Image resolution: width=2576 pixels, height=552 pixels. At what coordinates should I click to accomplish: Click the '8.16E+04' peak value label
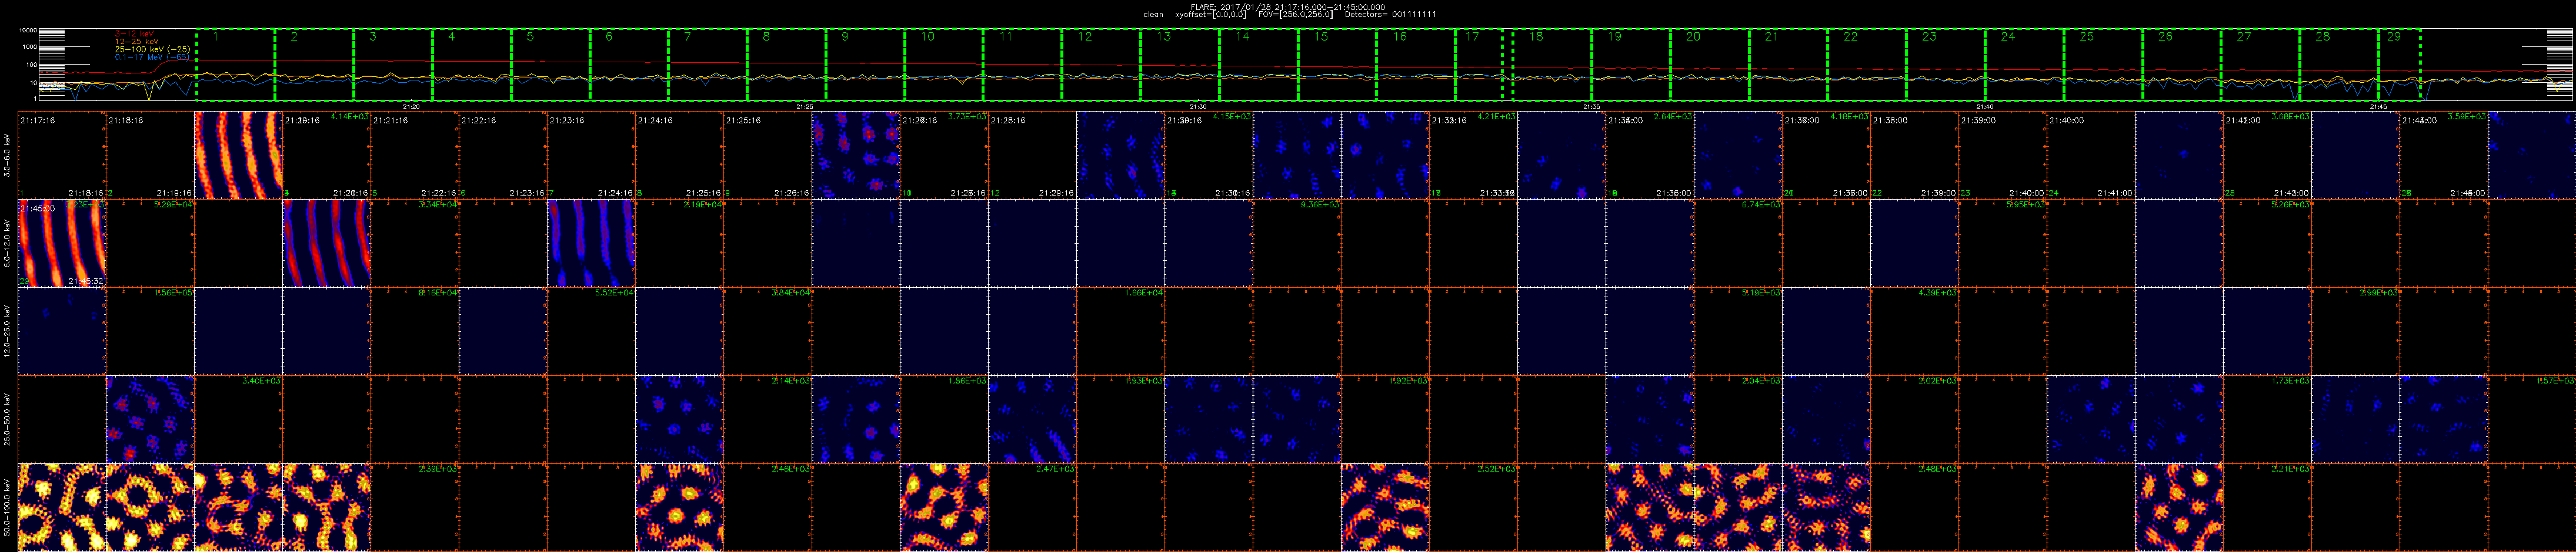[437, 292]
